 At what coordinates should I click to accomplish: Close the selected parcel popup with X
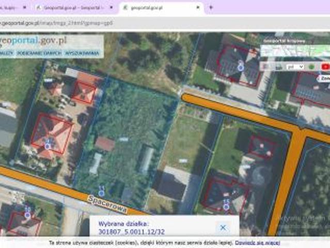coord(223,227)
